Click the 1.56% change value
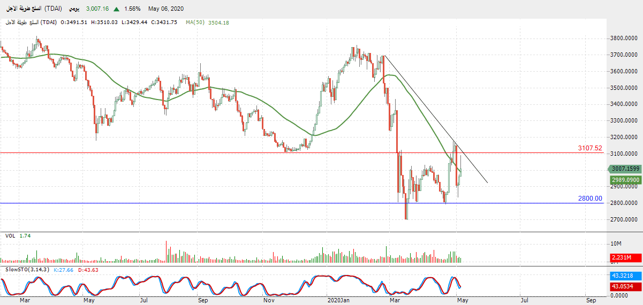 click(x=132, y=9)
